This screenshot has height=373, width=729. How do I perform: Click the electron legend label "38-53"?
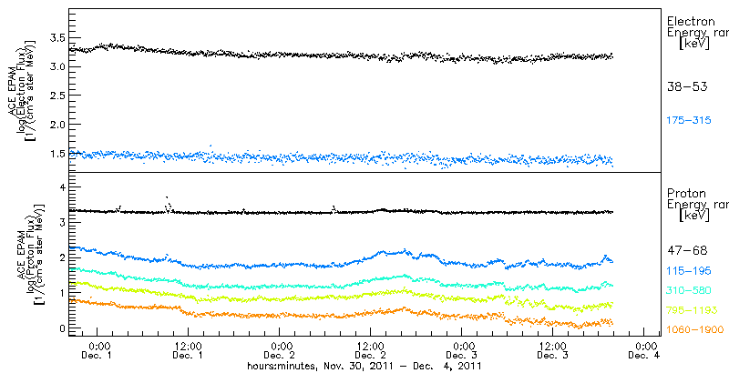tap(687, 86)
